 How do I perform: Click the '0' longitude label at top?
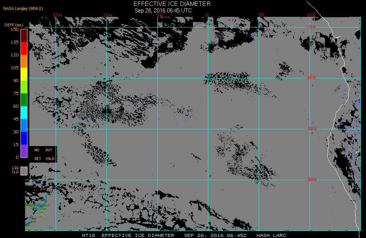click(207, 15)
